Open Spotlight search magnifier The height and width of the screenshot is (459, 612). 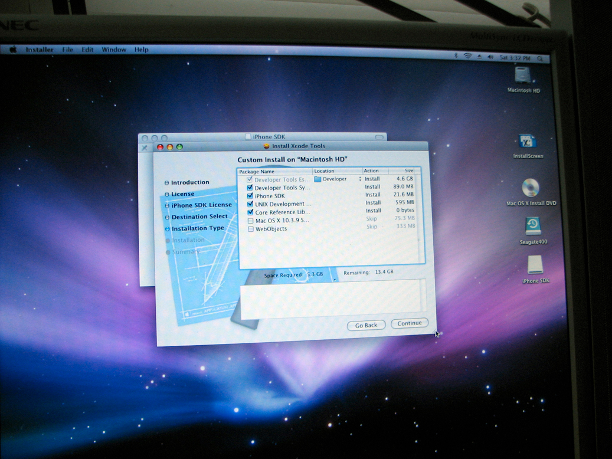[x=540, y=58]
